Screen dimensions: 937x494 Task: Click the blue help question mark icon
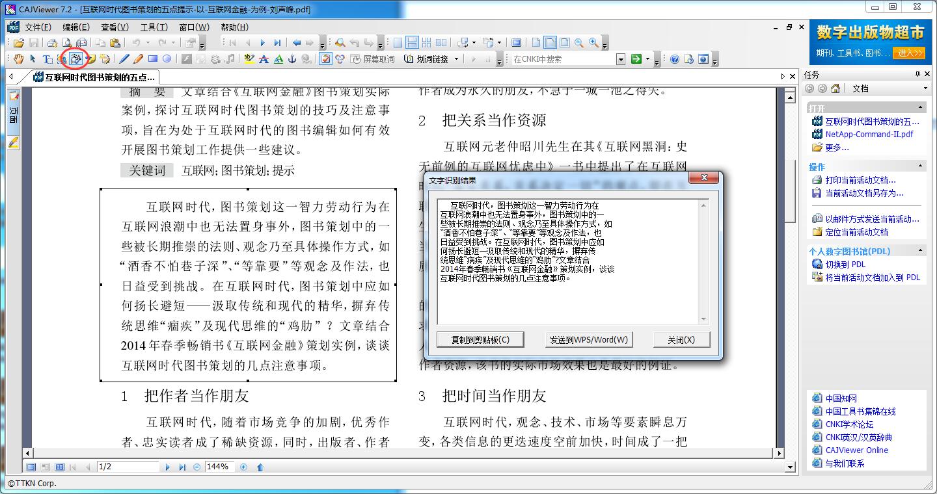(675, 59)
